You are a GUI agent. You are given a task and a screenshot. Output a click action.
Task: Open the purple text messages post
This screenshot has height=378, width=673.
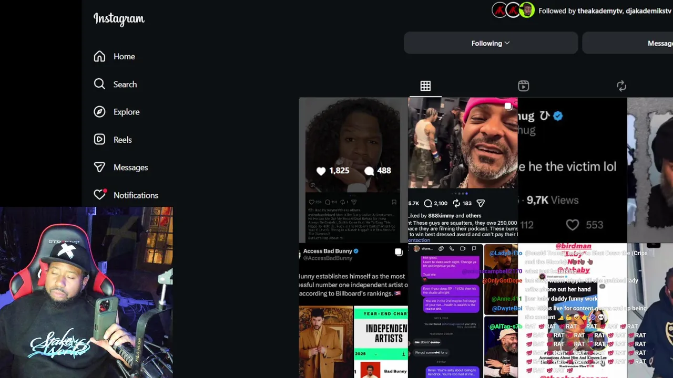click(463, 311)
